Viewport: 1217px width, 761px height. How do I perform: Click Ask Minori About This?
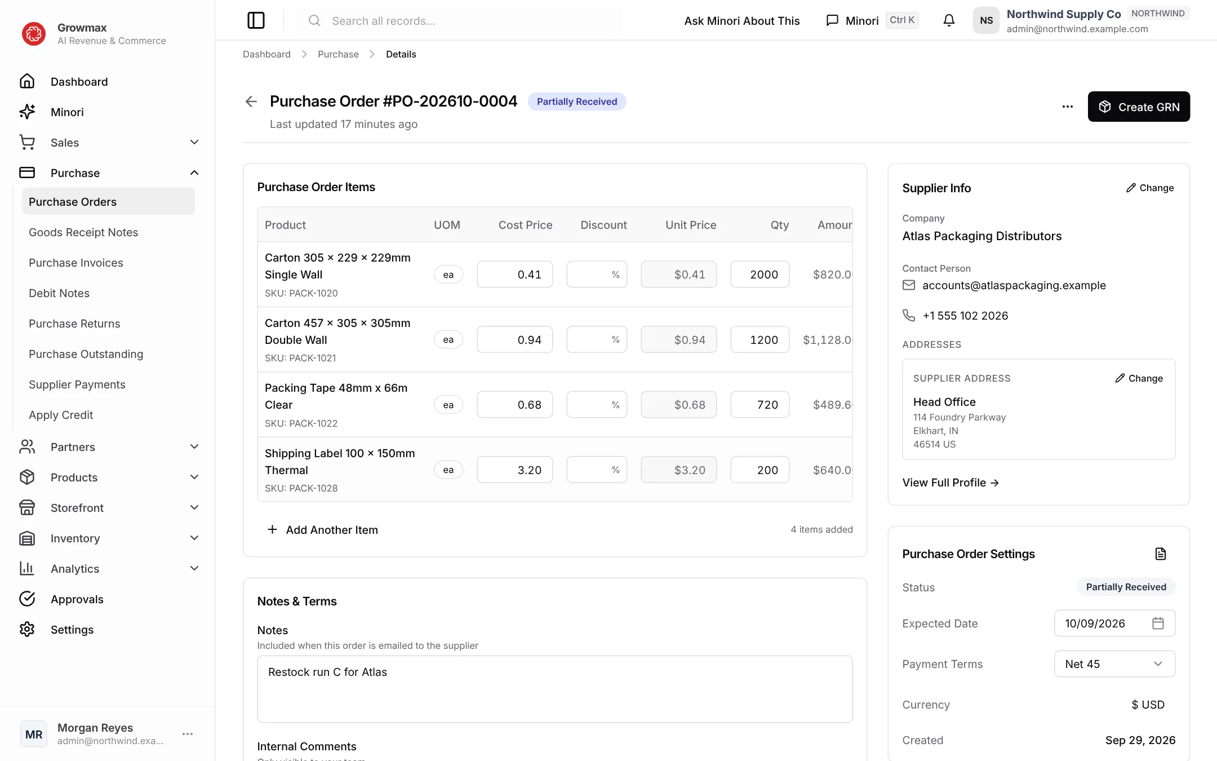(x=741, y=20)
